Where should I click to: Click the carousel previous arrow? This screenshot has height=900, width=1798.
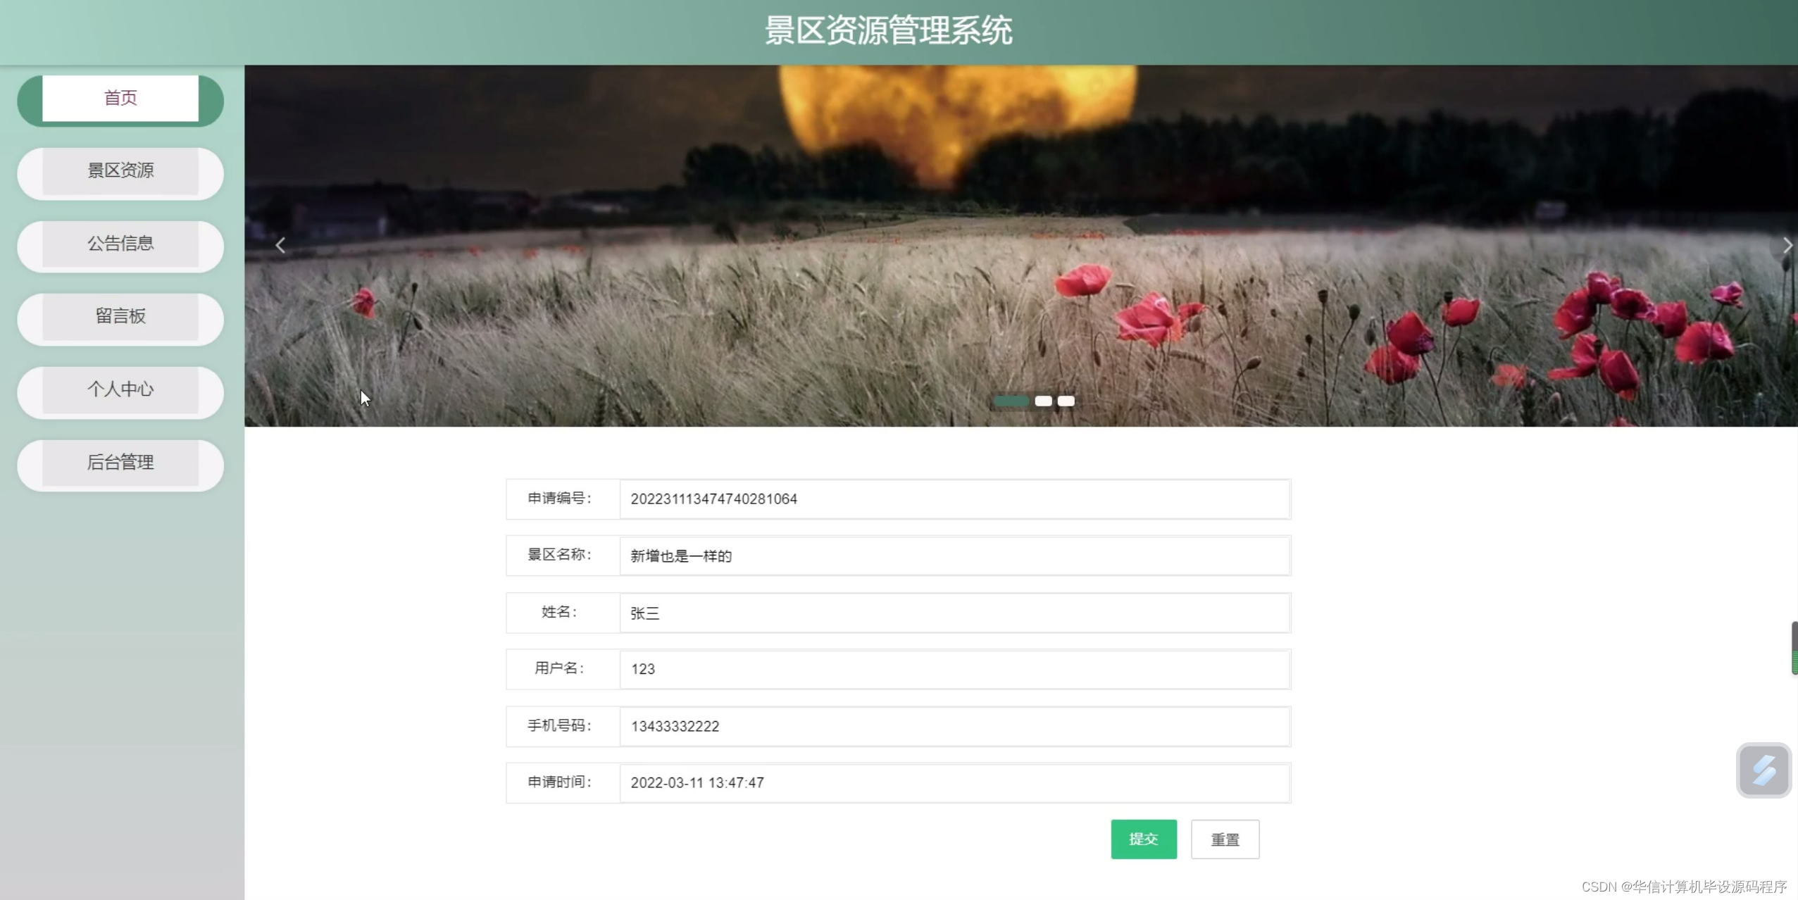click(280, 245)
